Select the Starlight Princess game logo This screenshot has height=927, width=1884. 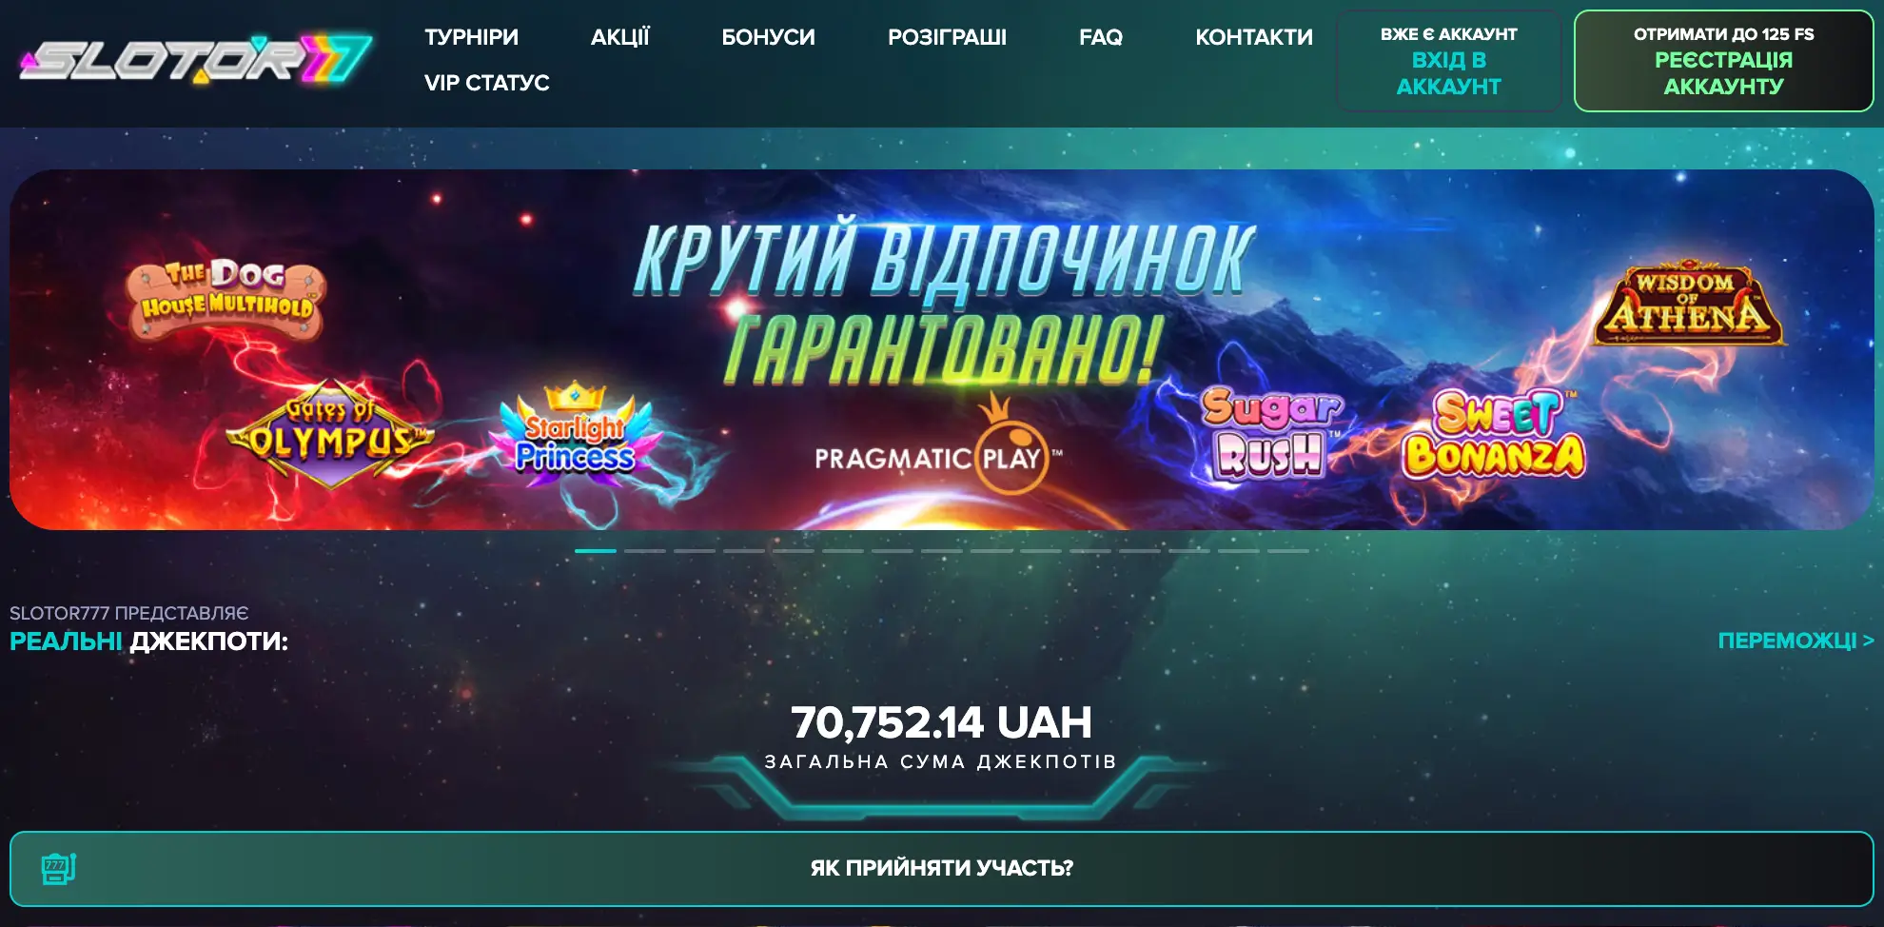[574, 434]
